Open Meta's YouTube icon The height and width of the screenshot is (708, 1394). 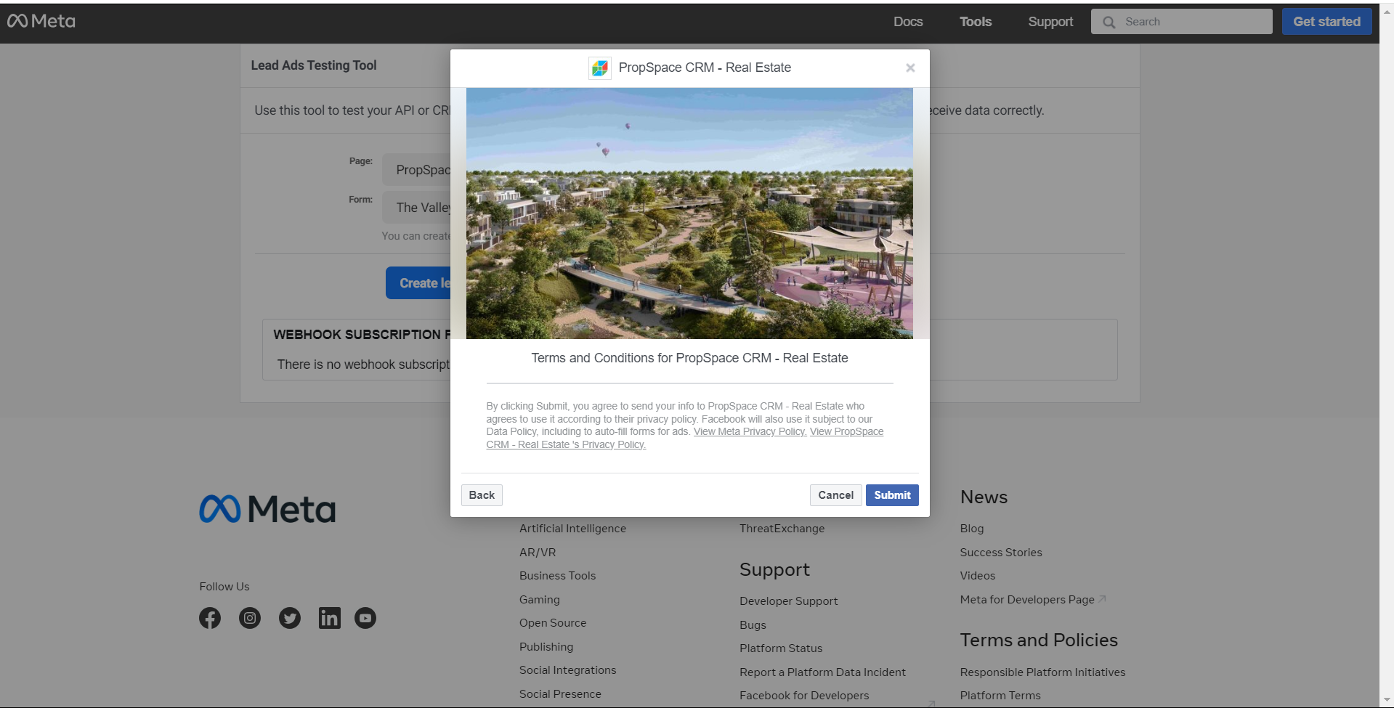tap(365, 618)
